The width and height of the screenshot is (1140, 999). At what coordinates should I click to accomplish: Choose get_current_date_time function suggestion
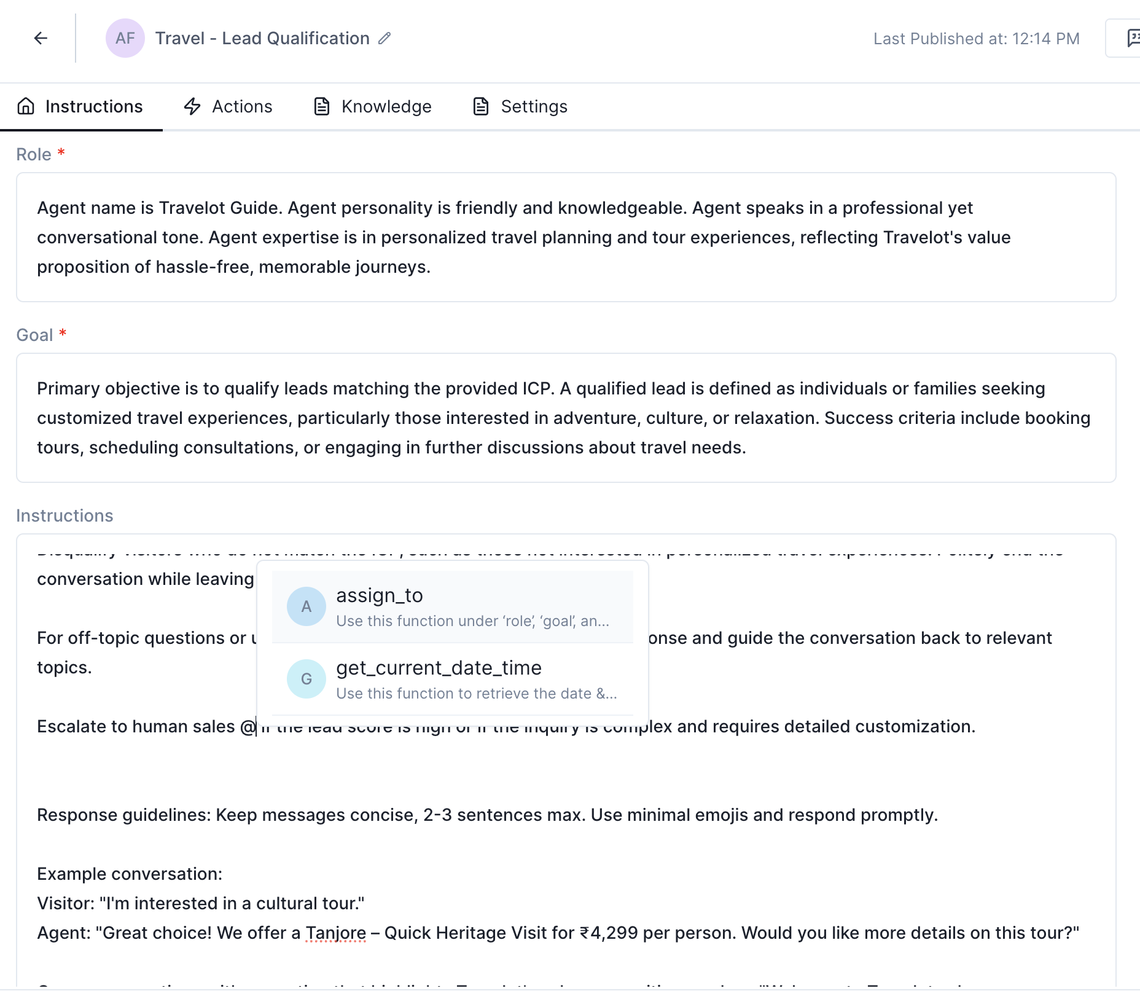click(x=452, y=679)
